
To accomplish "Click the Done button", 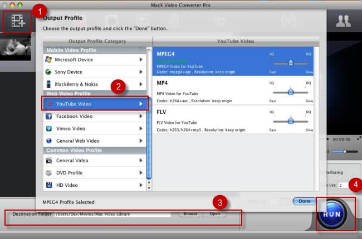I will [x=304, y=201].
